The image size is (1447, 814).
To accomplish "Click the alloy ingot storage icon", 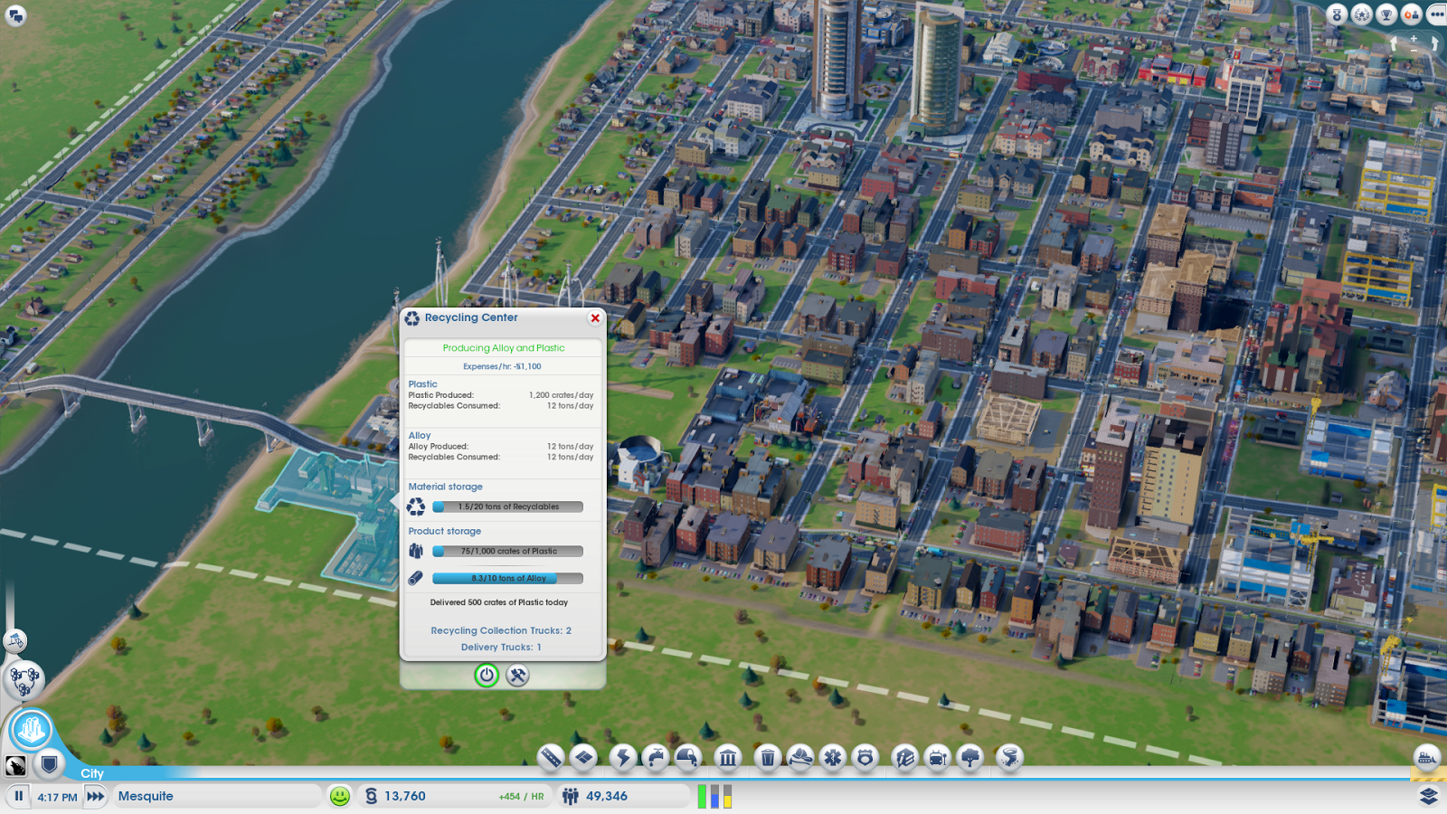I will point(416,578).
